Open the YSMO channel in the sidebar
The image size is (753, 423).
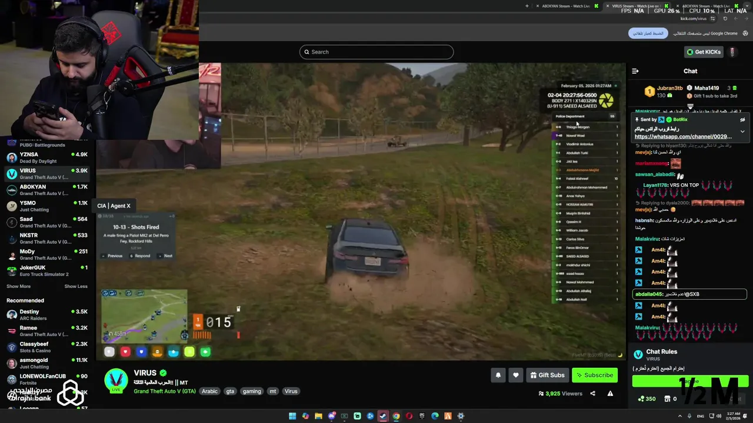(x=47, y=206)
